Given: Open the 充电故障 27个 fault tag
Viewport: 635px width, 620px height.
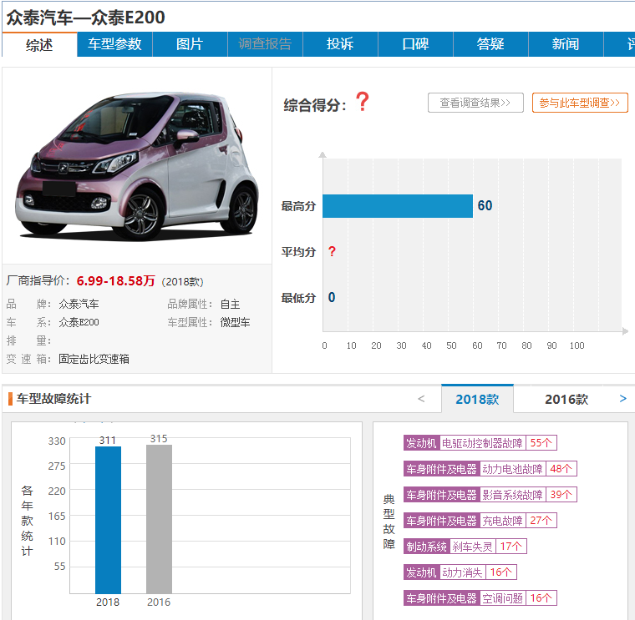Looking at the screenshot, I should (x=480, y=521).
